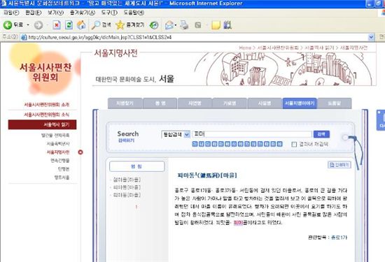The width and height of the screenshot is (385, 262).
Task: Open sidebar link 발간물 전체목록
Action: [x=55, y=136]
